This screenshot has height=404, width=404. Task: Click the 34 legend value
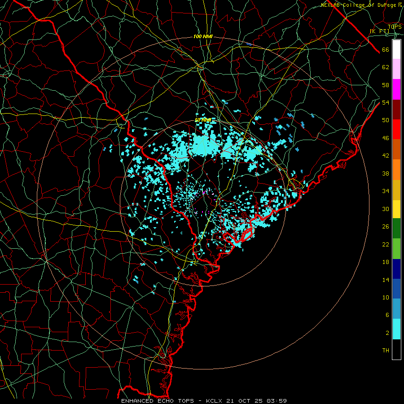coord(386,191)
